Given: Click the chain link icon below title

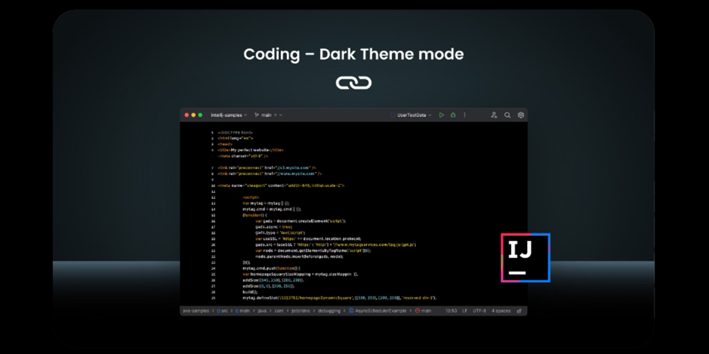Looking at the screenshot, I should [x=353, y=83].
